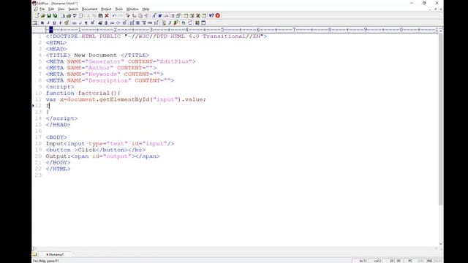This screenshot has width=468, height=263.
Task: Click the </HEAD> closing tag
Action: (x=58, y=125)
